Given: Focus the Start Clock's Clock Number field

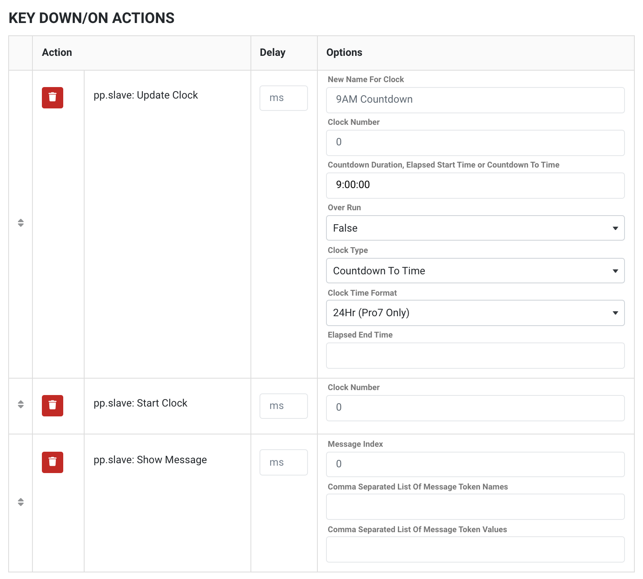Looking at the screenshot, I should pos(475,408).
